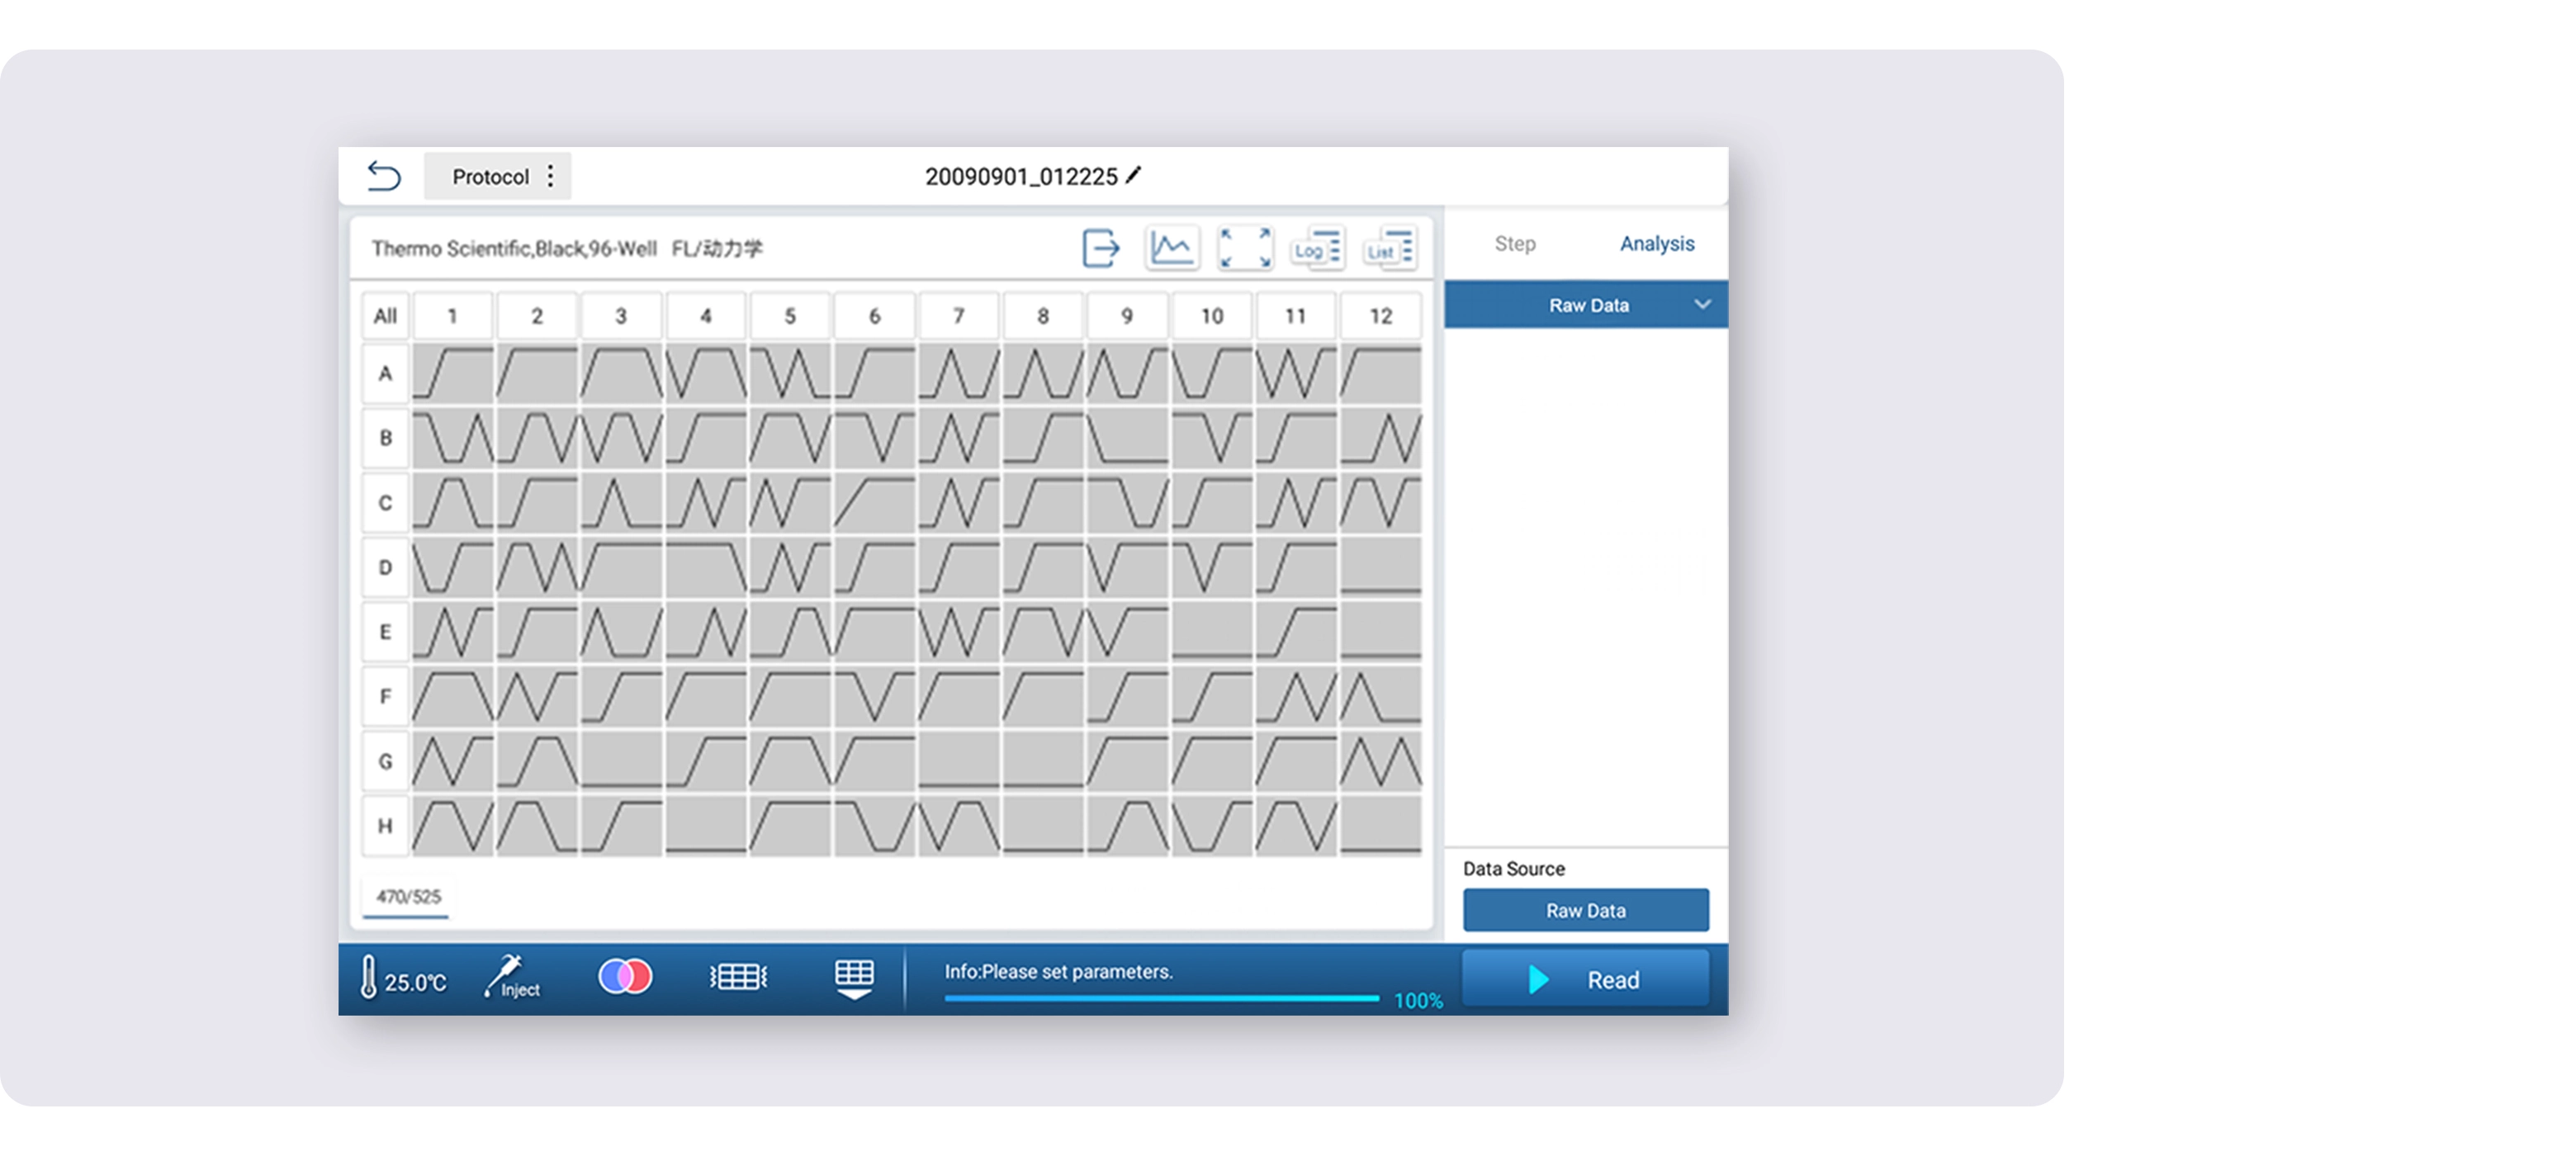Open the overlapping color circles icon

tap(625, 976)
